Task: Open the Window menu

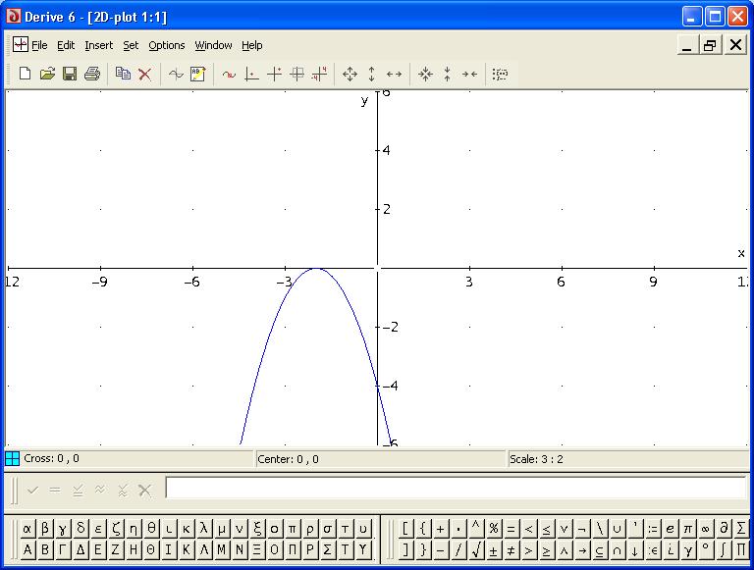Action: [213, 45]
